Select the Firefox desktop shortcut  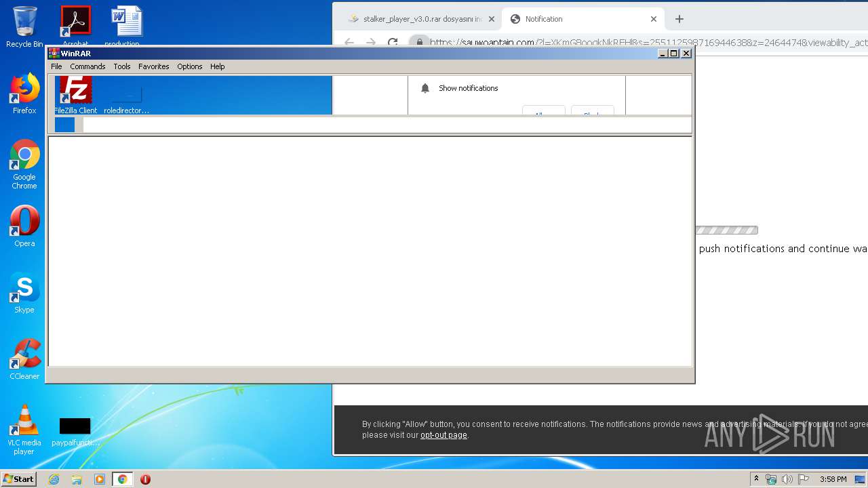pos(24,94)
